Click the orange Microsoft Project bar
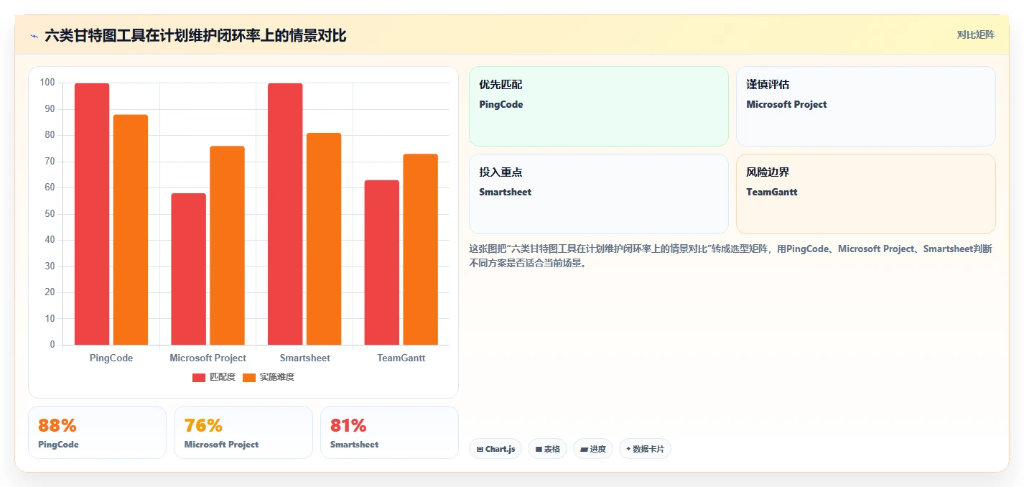Screen dimensions: 1024x487 click(227, 246)
